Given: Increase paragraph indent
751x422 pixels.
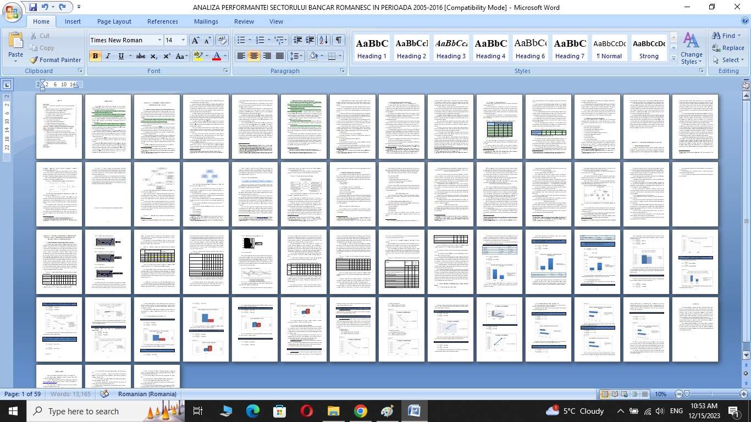Looking at the screenshot, I should pos(310,40).
